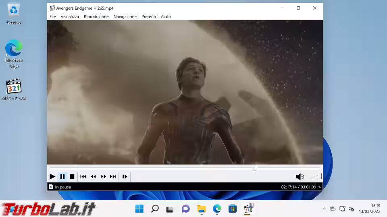Increase playback speed (fast-forward arrows)

(x=104, y=177)
